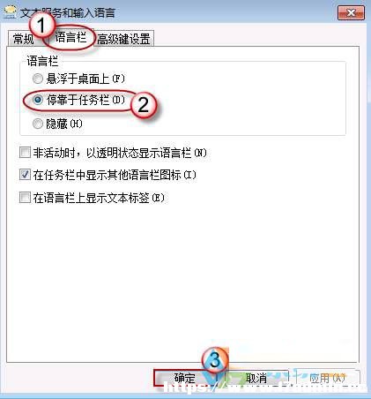Click the 取消 button
Viewport: 371px width, 399px height.
256,378
